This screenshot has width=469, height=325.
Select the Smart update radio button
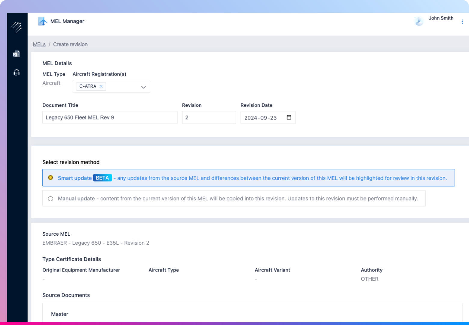tap(51, 178)
